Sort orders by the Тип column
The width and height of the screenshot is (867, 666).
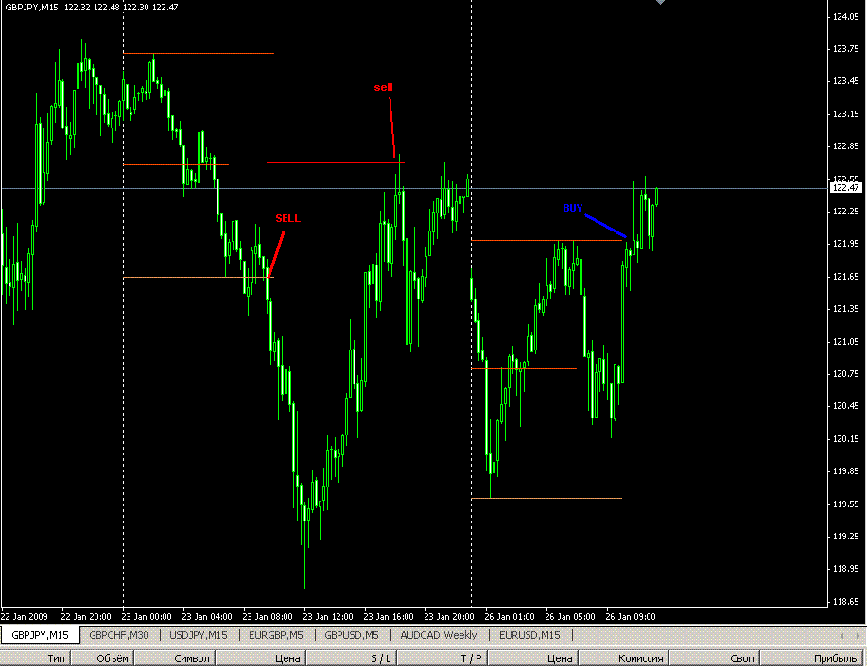click(x=57, y=658)
